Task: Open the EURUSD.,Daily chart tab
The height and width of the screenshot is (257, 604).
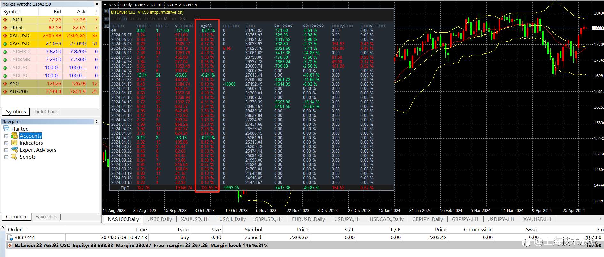Action: [308, 219]
